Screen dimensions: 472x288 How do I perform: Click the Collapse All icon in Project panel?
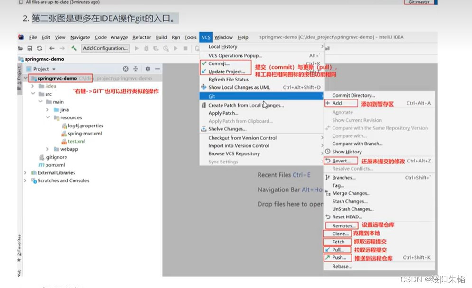[136, 69]
